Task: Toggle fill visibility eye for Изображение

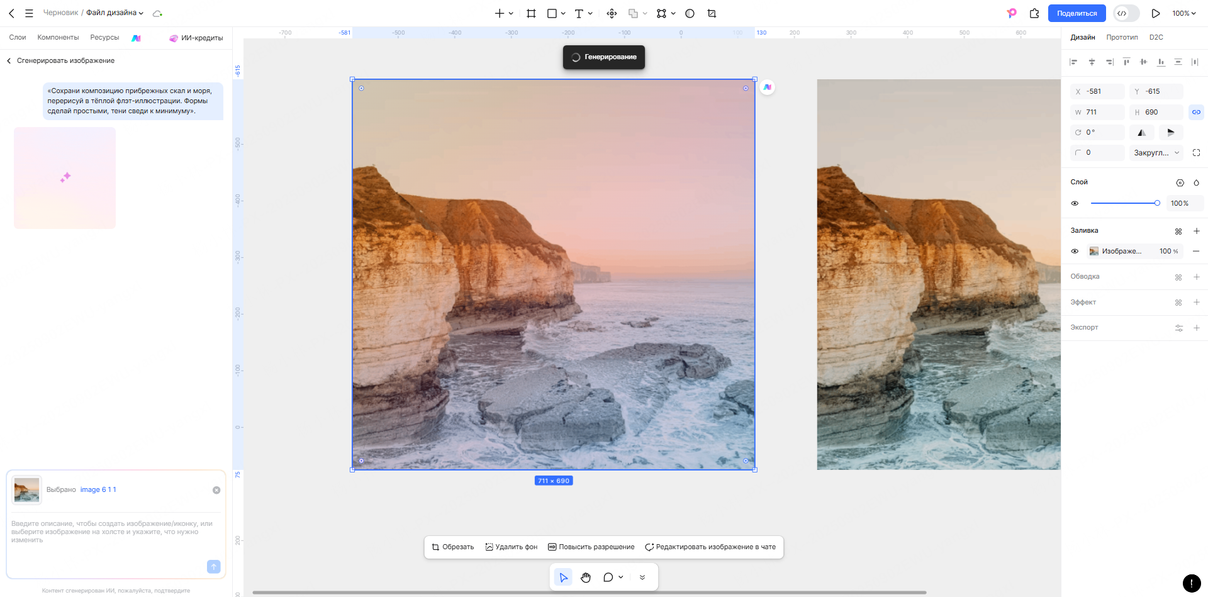Action: (1075, 251)
